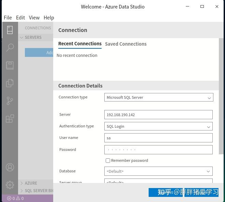Click the Add Connection button in sidebar
The width and height of the screenshot is (225, 202).
[x=39, y=52]
